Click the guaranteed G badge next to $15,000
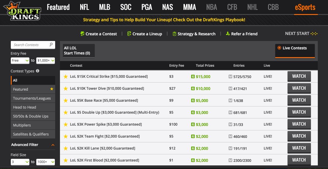Image resolution: width=328 pixels, height=169 pixels. tap(193, 77)
